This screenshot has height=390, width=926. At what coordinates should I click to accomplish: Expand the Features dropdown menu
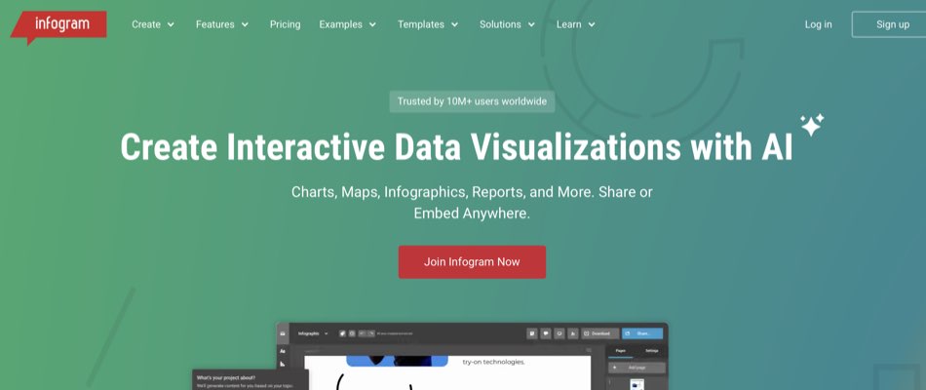222,24
